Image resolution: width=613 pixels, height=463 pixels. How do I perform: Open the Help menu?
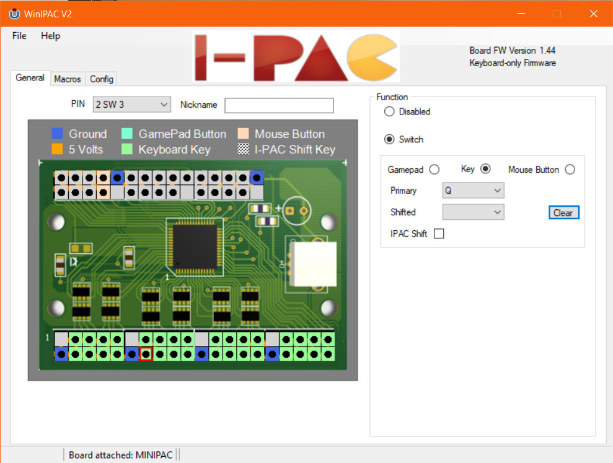[x=50, y=36]
